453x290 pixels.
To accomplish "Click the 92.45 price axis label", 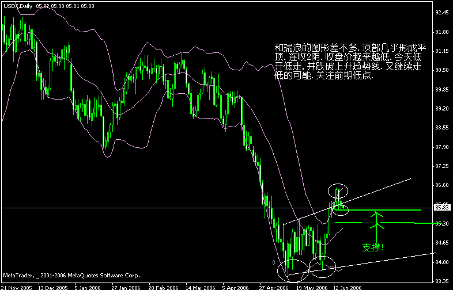I will pos(442,13).
